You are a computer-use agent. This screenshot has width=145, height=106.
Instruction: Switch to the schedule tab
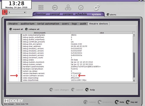coord(81,14)
